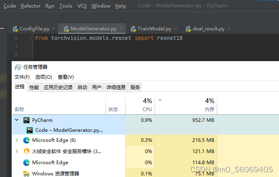Click the sort direction chevron above 内存
Image resolution: width=279 pixels, height=177 pixels.
point(160,100)
